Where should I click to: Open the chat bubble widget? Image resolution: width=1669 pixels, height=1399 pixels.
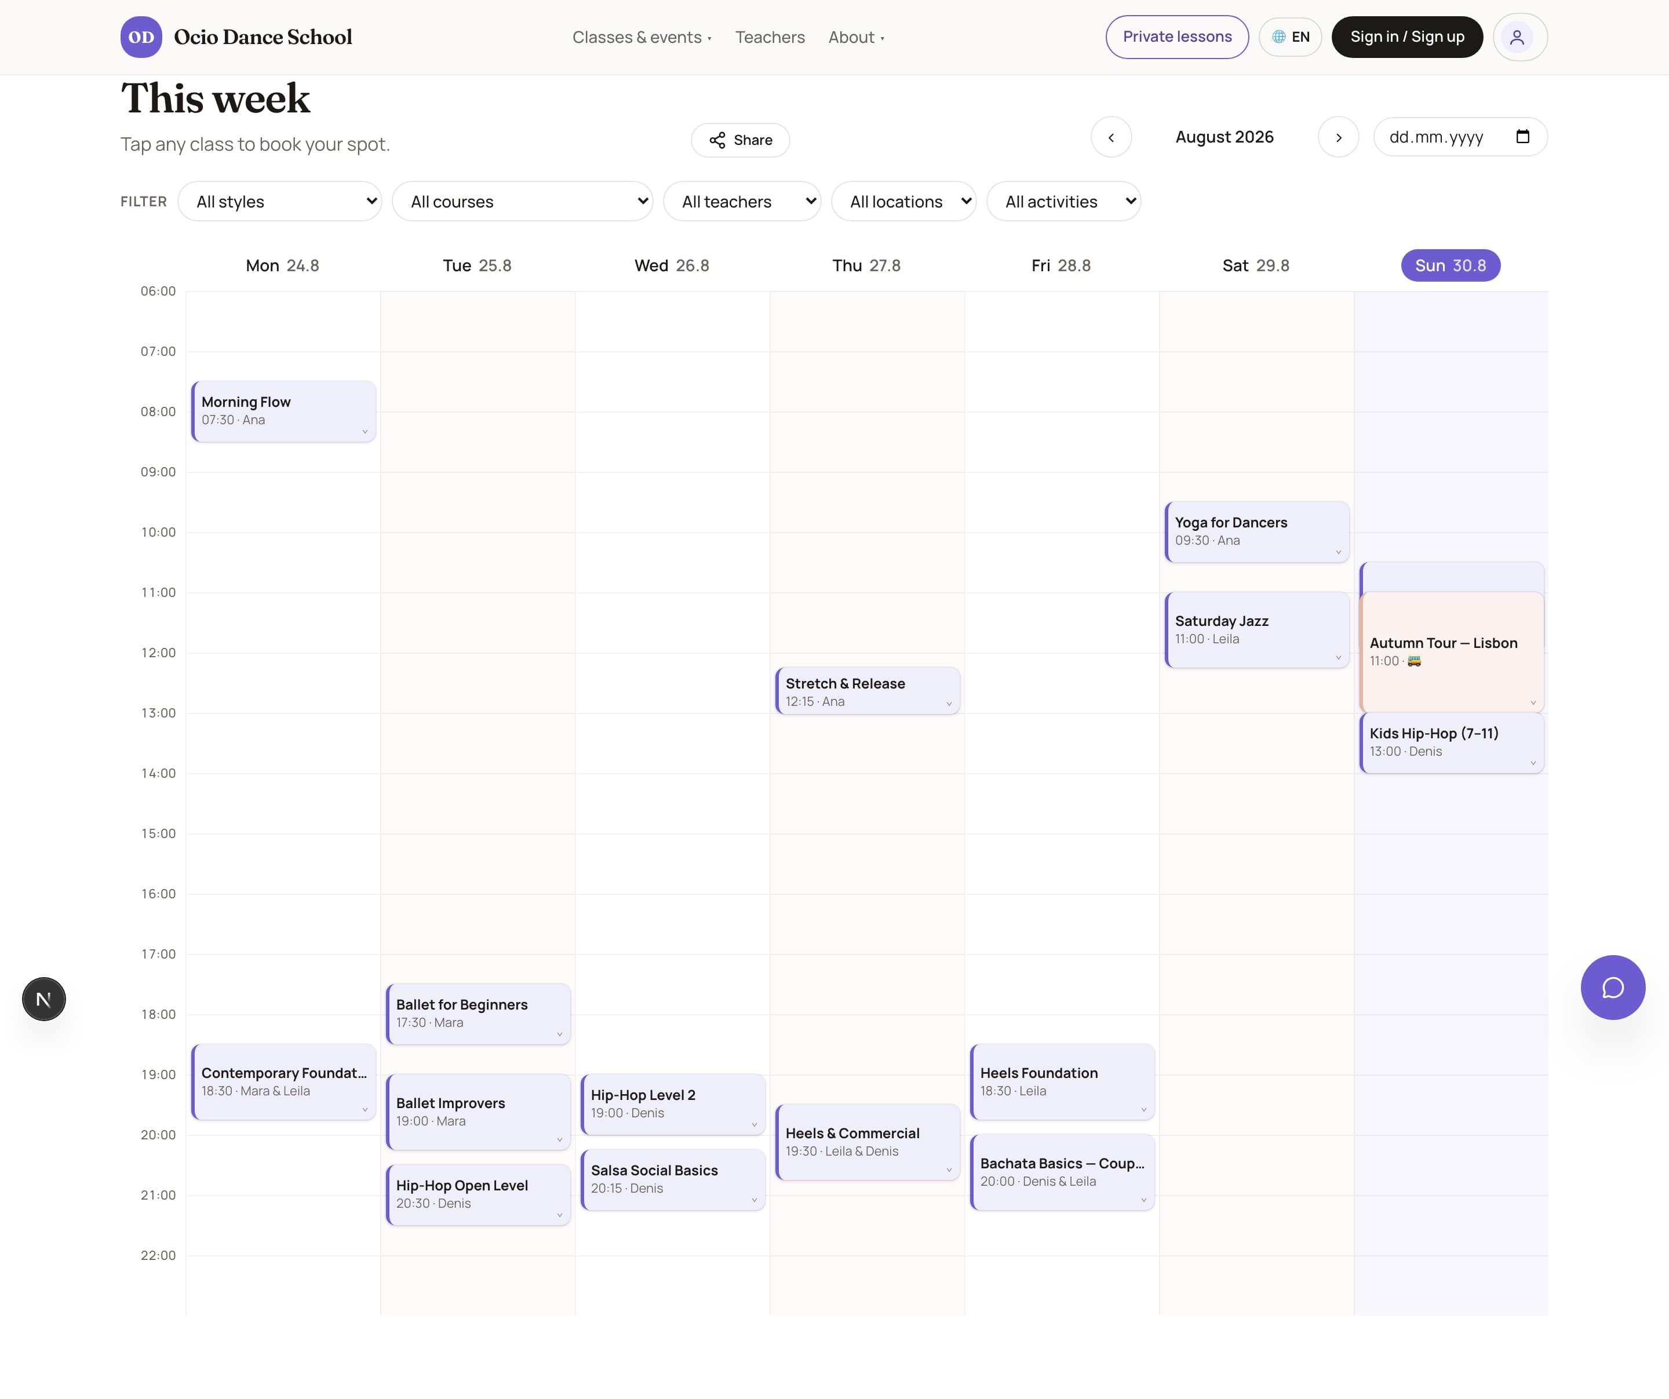[1612, 988]
